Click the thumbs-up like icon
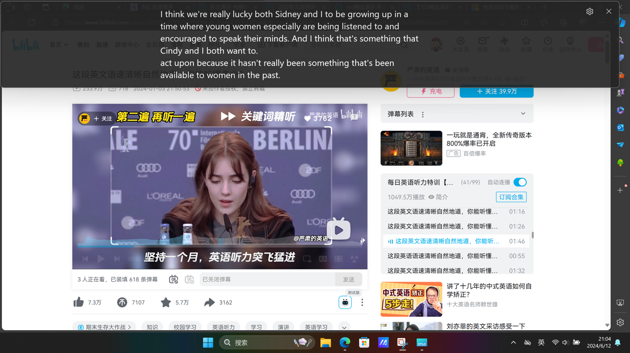 pos(79,303)
